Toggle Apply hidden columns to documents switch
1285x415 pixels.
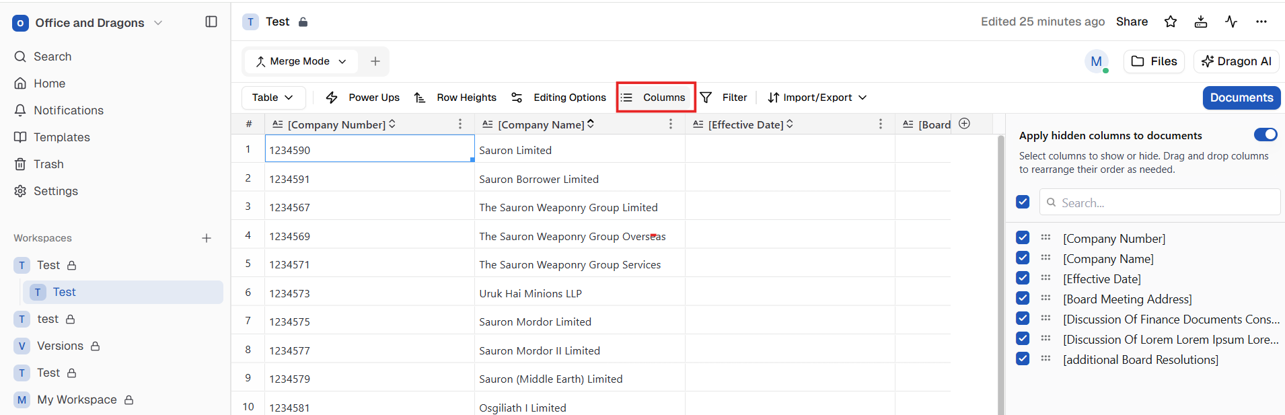[x=1265, y=135]
